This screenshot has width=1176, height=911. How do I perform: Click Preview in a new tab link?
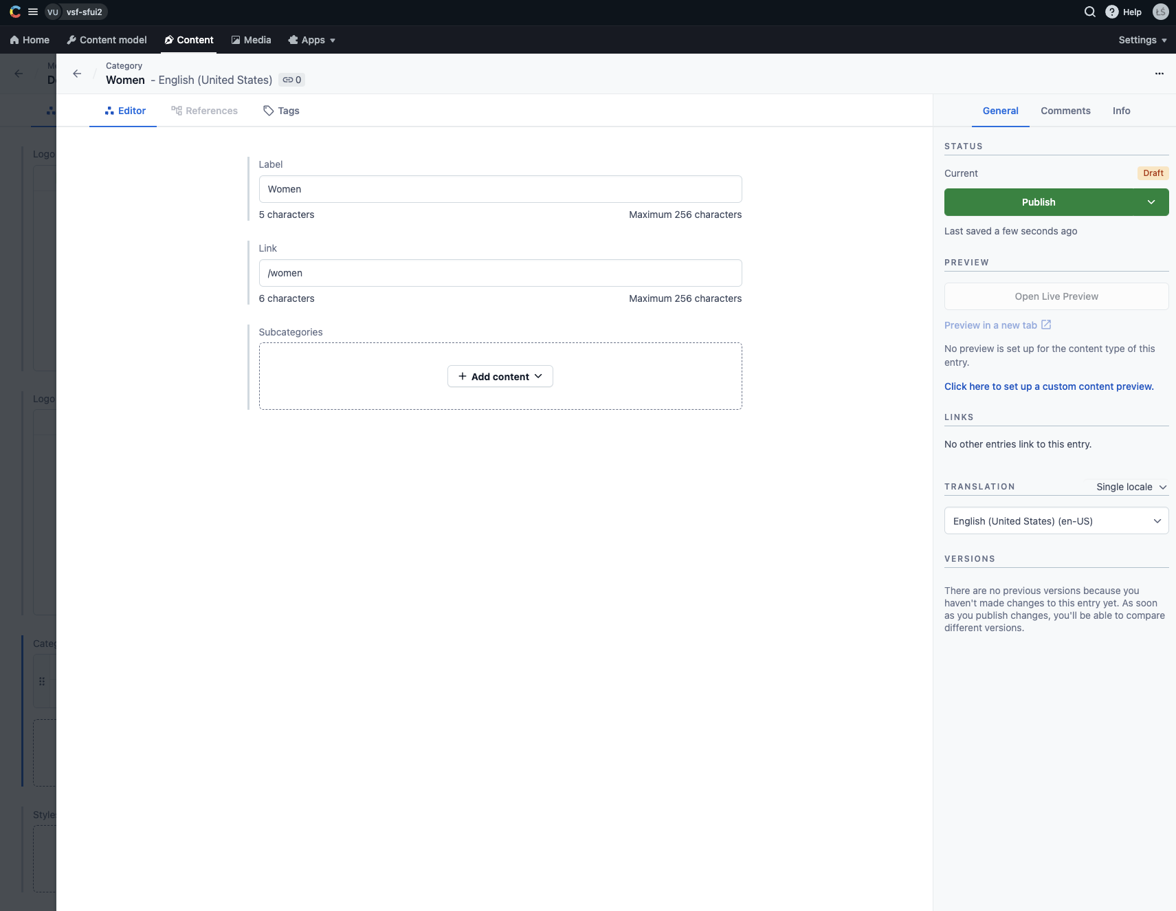[x=997, y=325]
